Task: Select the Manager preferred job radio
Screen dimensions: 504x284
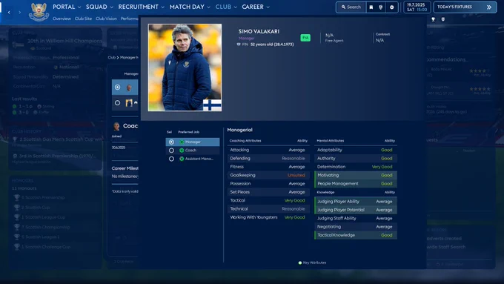Action: [171, 142]
